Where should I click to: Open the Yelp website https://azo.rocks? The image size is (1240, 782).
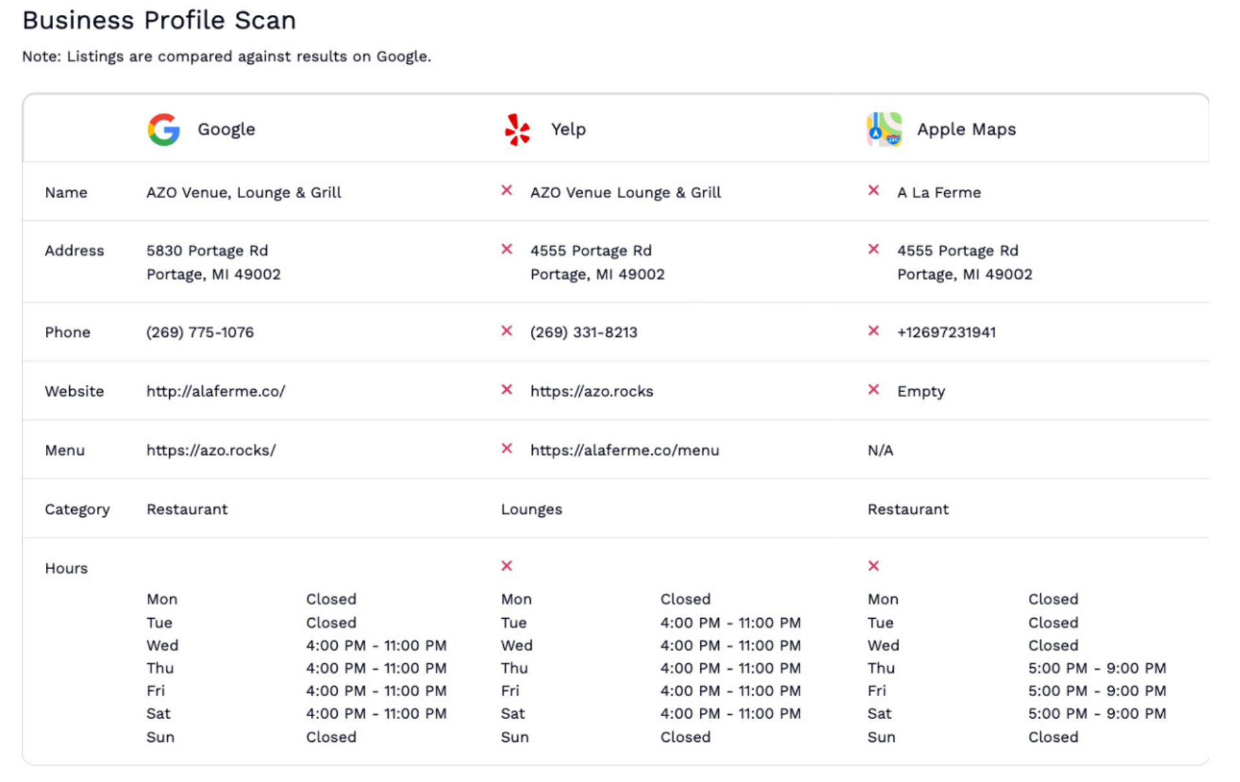[592, 391]
